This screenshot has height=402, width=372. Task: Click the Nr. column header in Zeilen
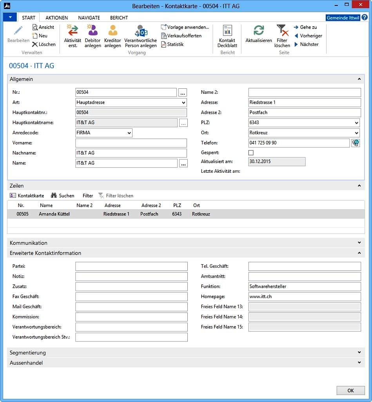click(21, 205)
